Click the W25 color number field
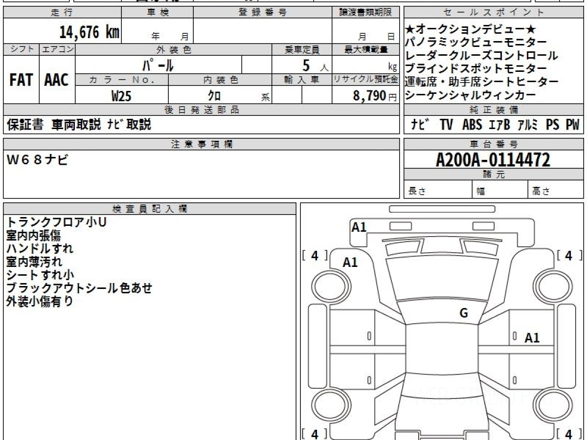Viewport: 587px width, 440px height. tap(121, 96)
